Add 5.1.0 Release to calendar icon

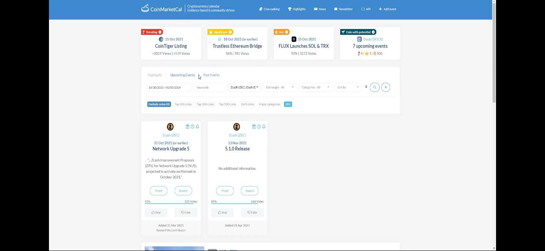254,127
